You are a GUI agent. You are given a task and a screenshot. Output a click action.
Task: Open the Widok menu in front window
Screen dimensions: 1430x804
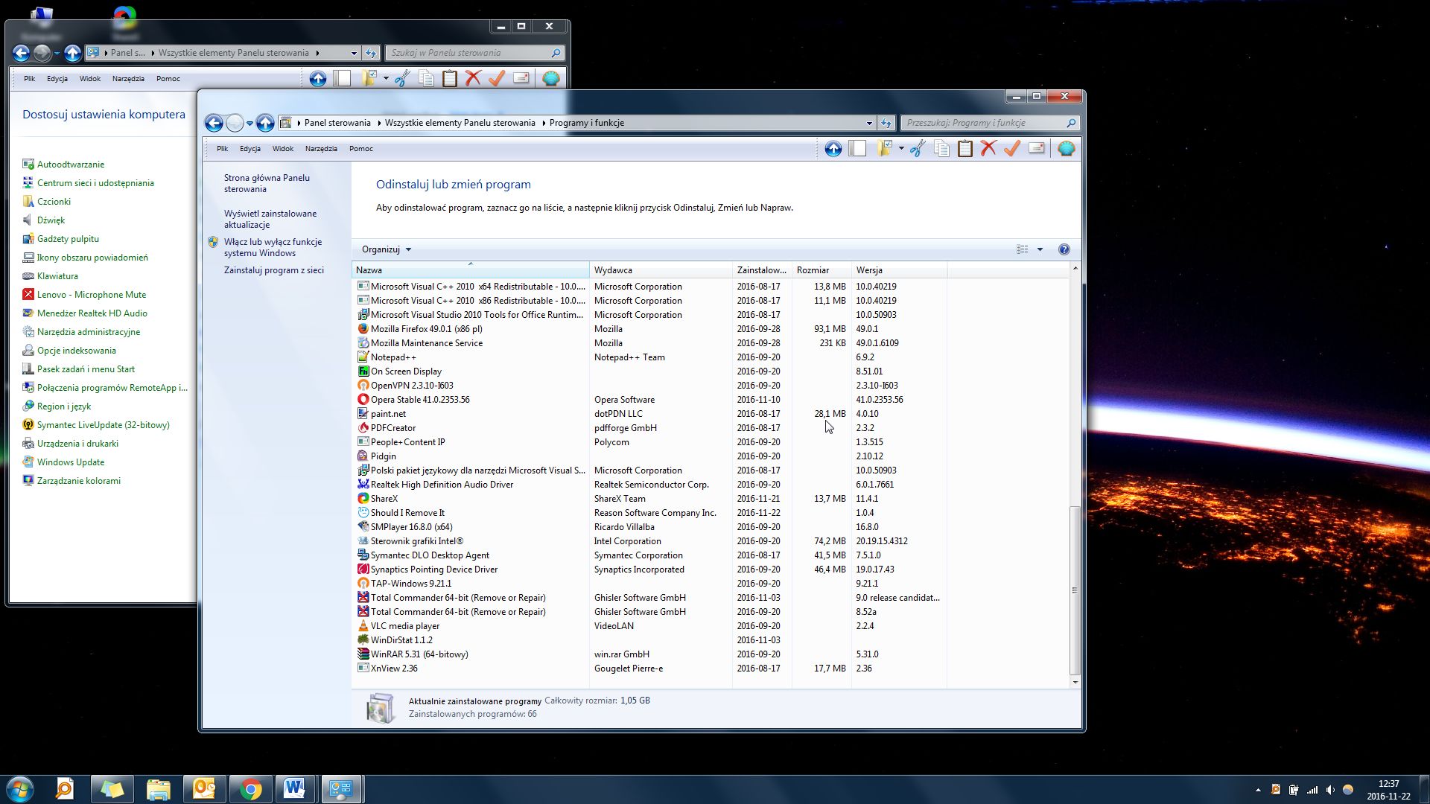point(282,149)
